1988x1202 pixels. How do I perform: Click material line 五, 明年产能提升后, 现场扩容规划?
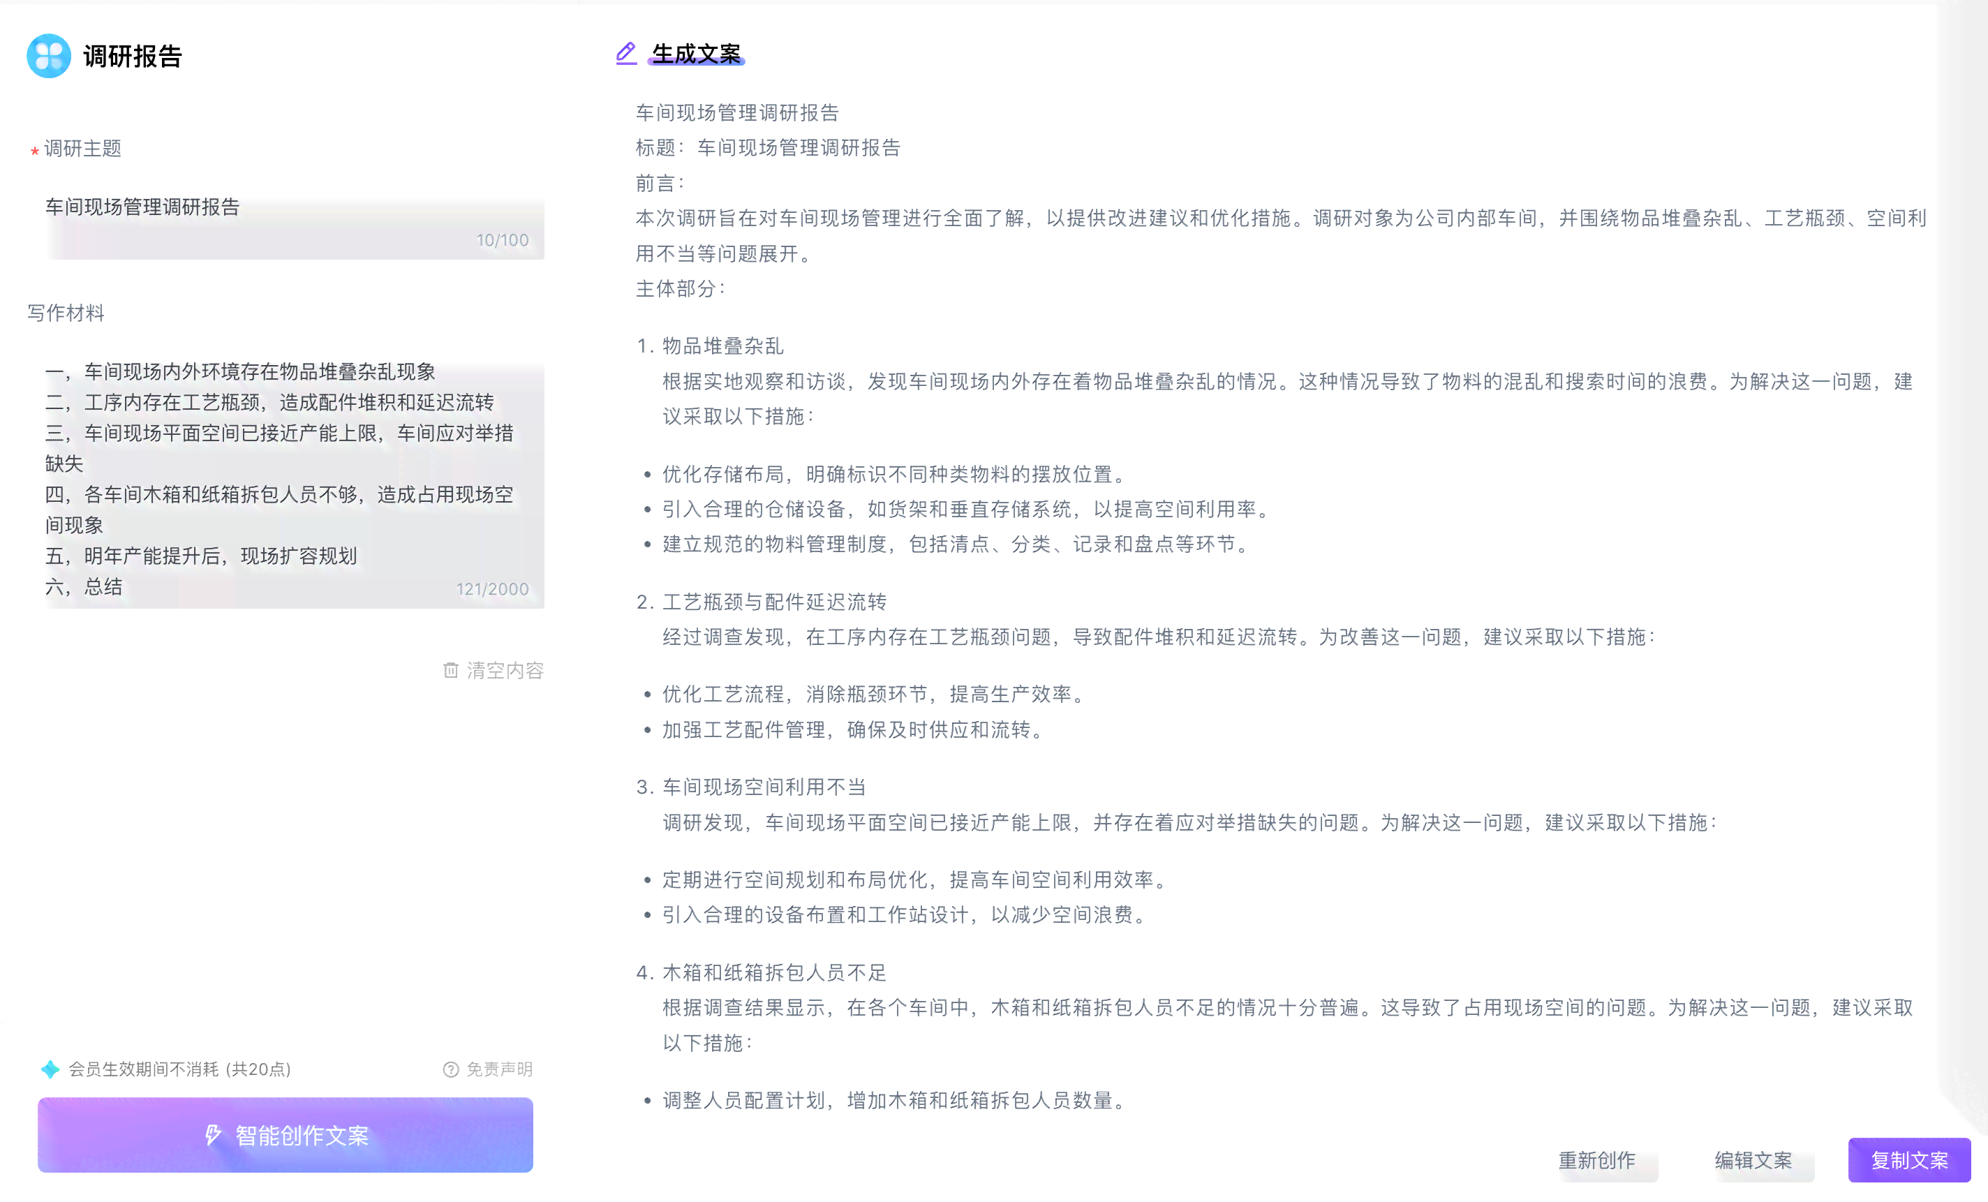pyautogui.click(x=201, y=556)
